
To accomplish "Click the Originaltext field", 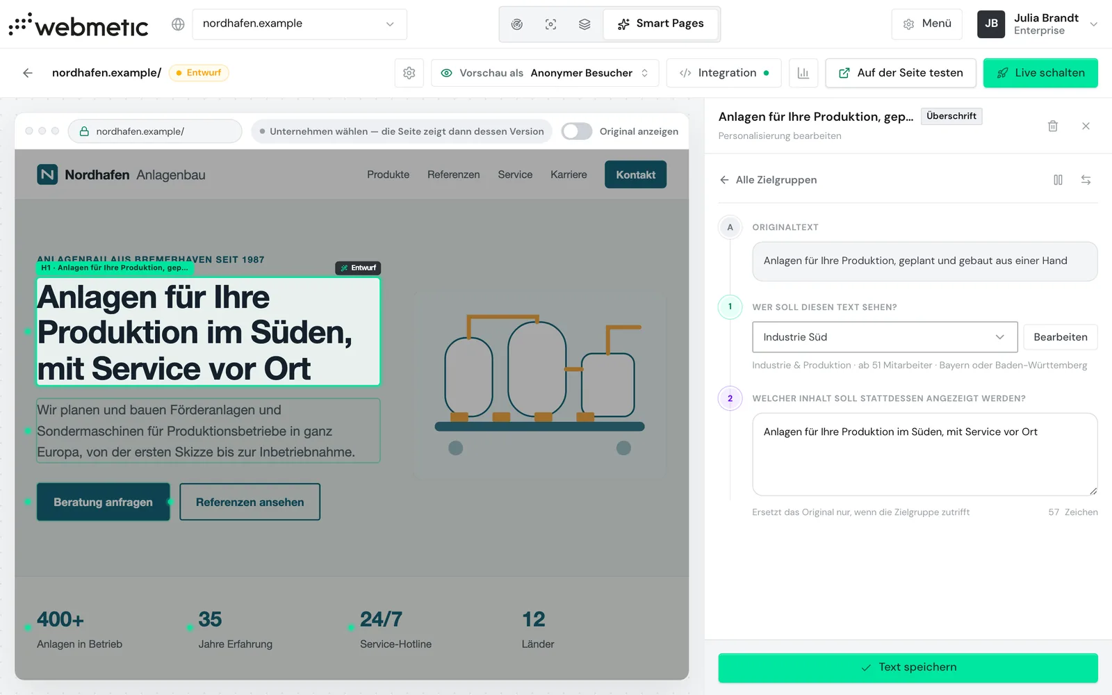I will coord(925,261).
